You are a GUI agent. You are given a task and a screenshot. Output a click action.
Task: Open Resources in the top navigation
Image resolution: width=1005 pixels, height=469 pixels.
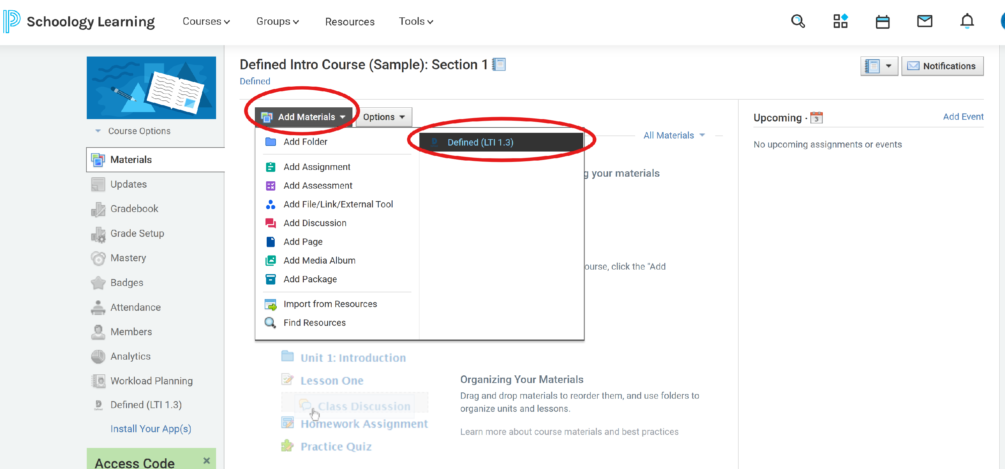click(349, 21)
